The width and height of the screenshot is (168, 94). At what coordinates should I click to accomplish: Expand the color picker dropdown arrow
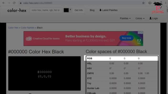coord(70,10)
